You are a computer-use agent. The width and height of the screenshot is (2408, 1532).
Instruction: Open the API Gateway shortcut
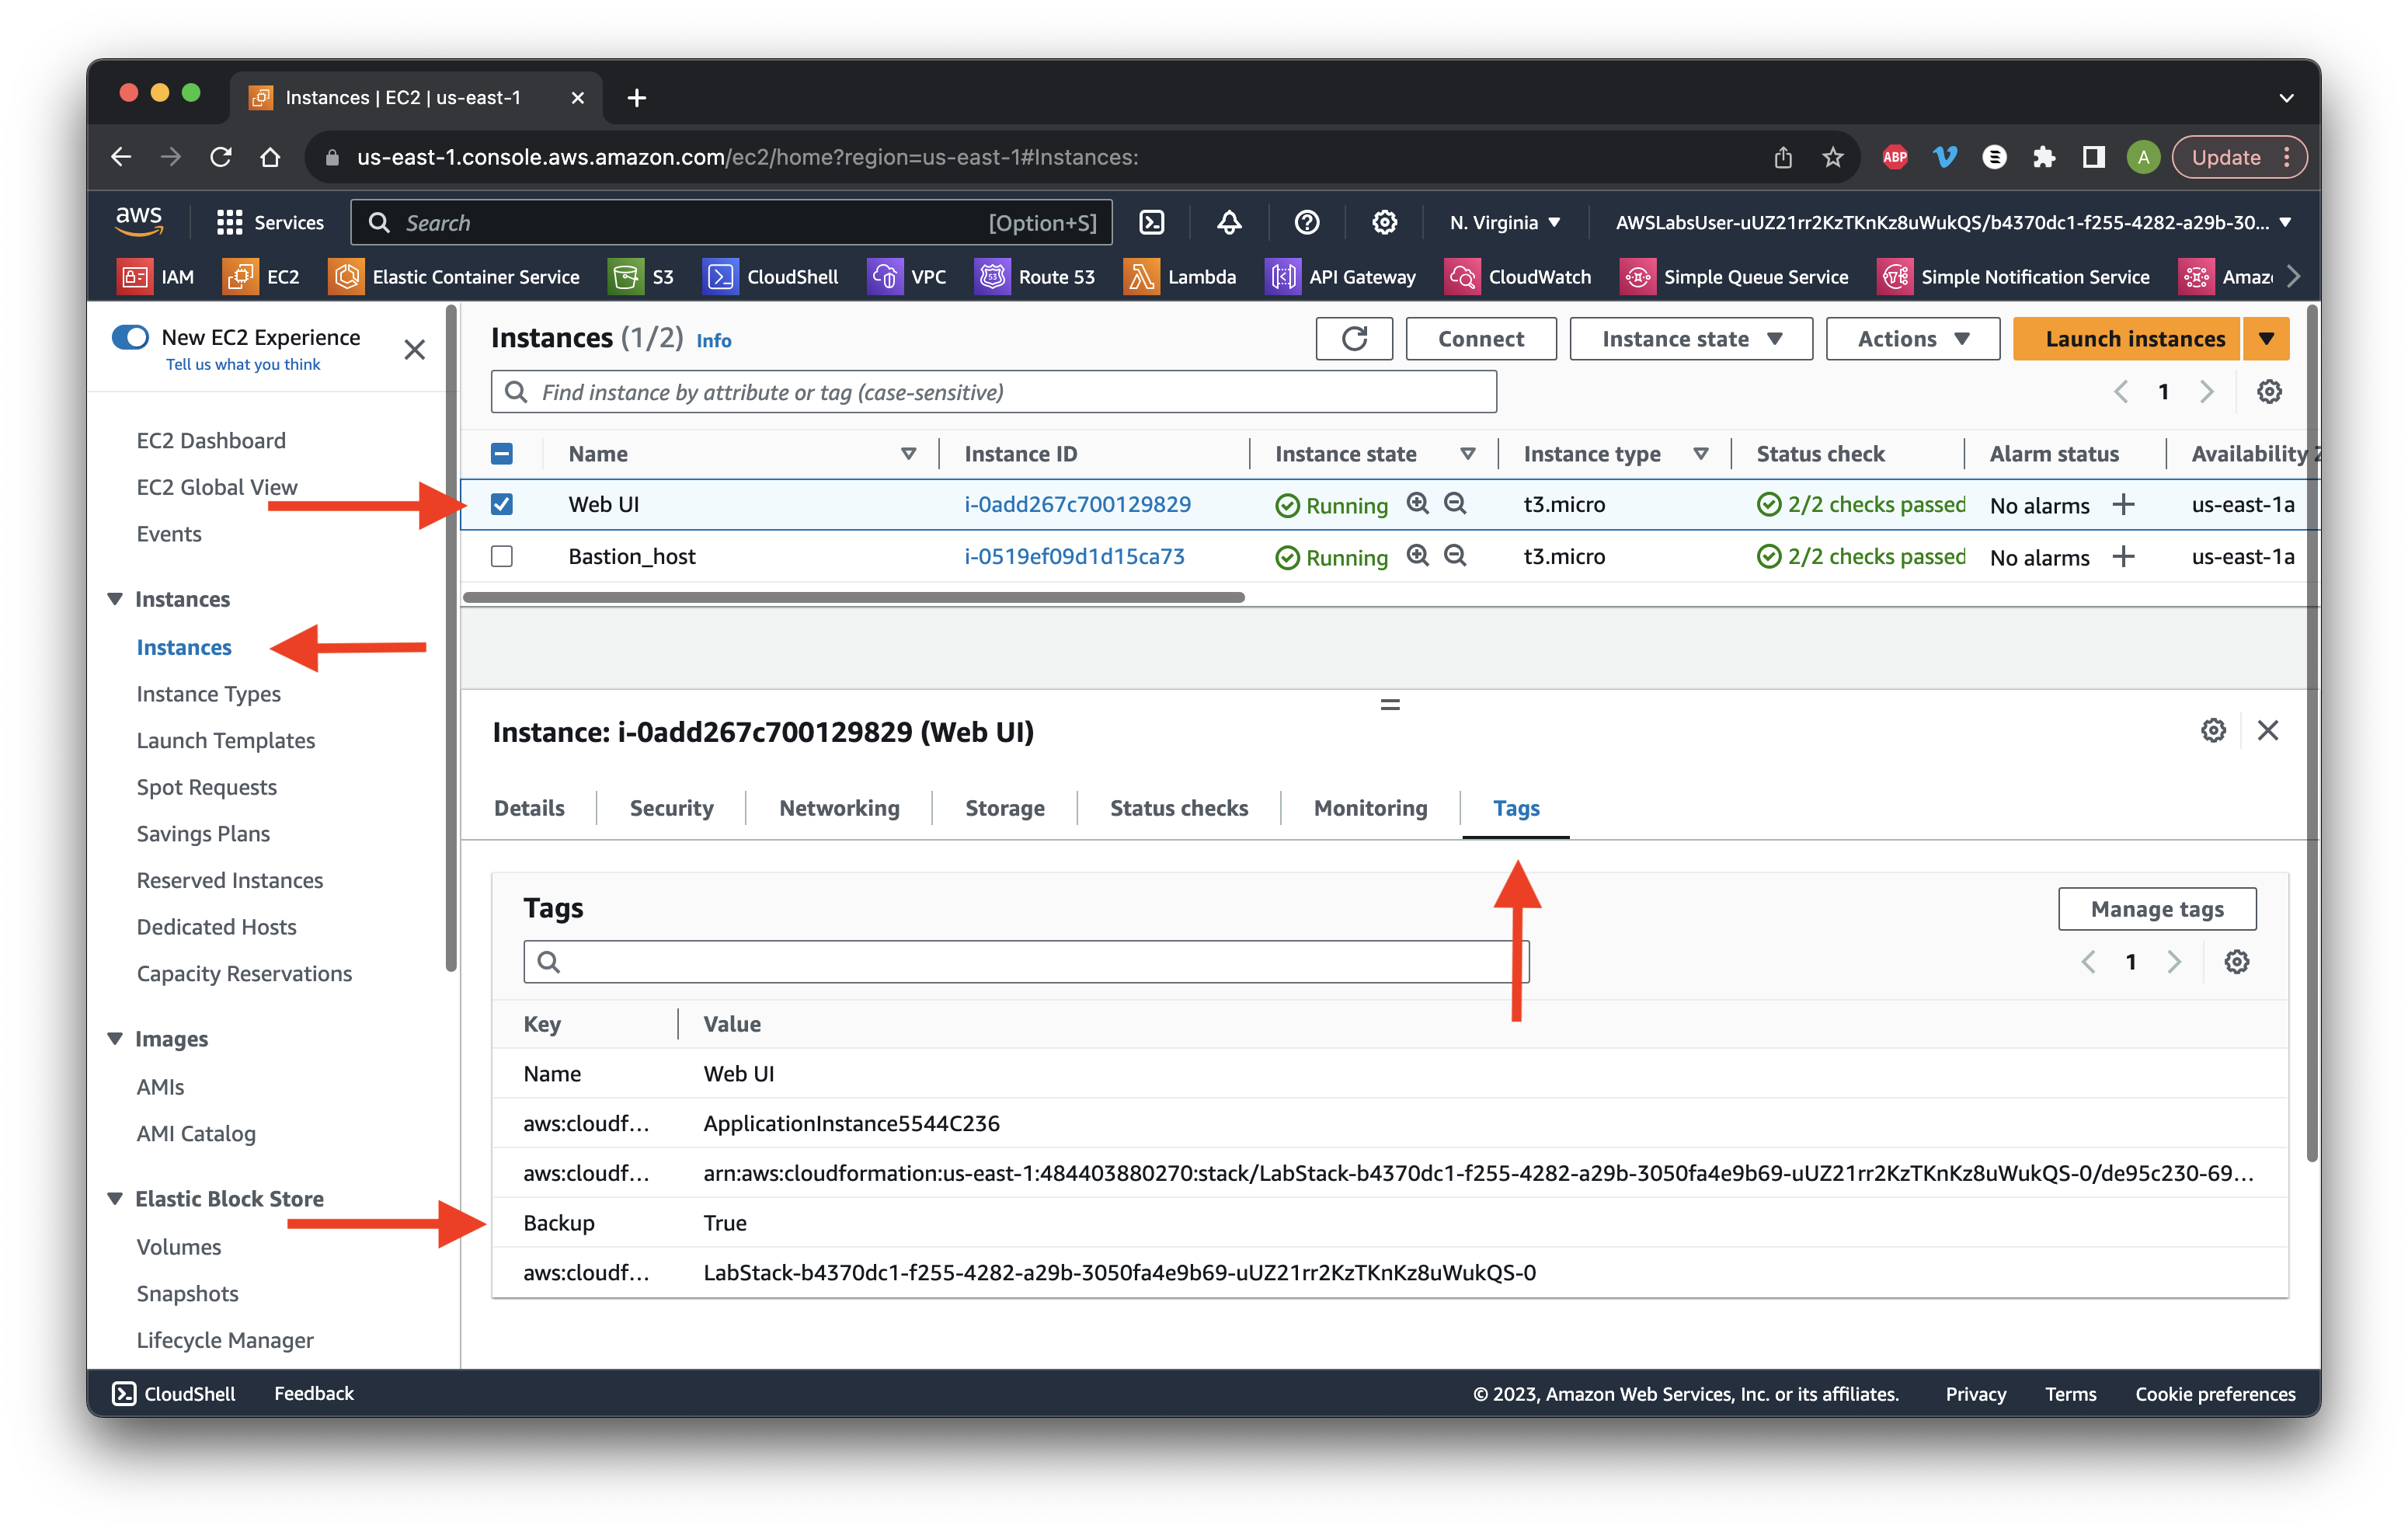tap(1341, 277)
